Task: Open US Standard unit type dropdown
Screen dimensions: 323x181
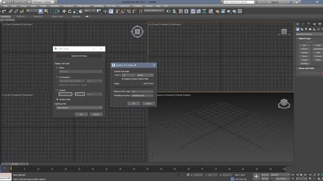Action: [72, 81]
